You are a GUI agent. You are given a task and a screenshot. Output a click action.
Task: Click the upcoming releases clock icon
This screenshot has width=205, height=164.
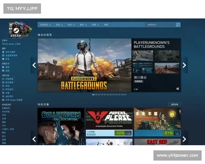(x=3, y=89)
